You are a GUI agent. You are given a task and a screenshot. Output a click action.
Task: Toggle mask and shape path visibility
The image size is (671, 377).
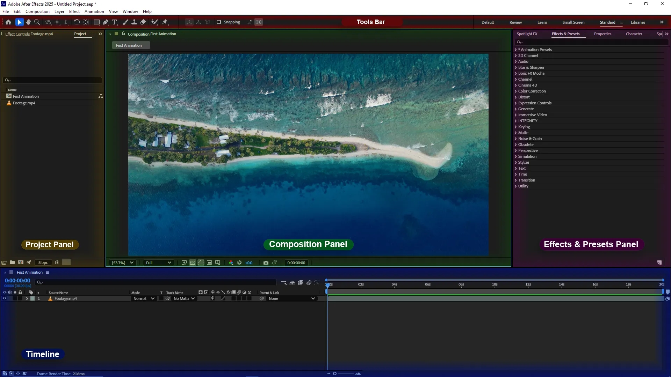pyautogui.click(x=201, y=263)
